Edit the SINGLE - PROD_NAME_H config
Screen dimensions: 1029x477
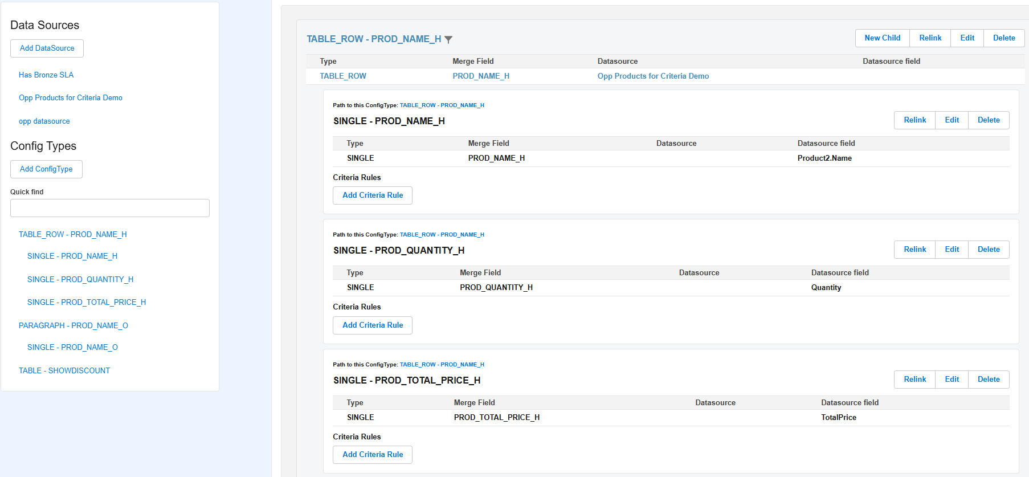(x=952, y=120)
